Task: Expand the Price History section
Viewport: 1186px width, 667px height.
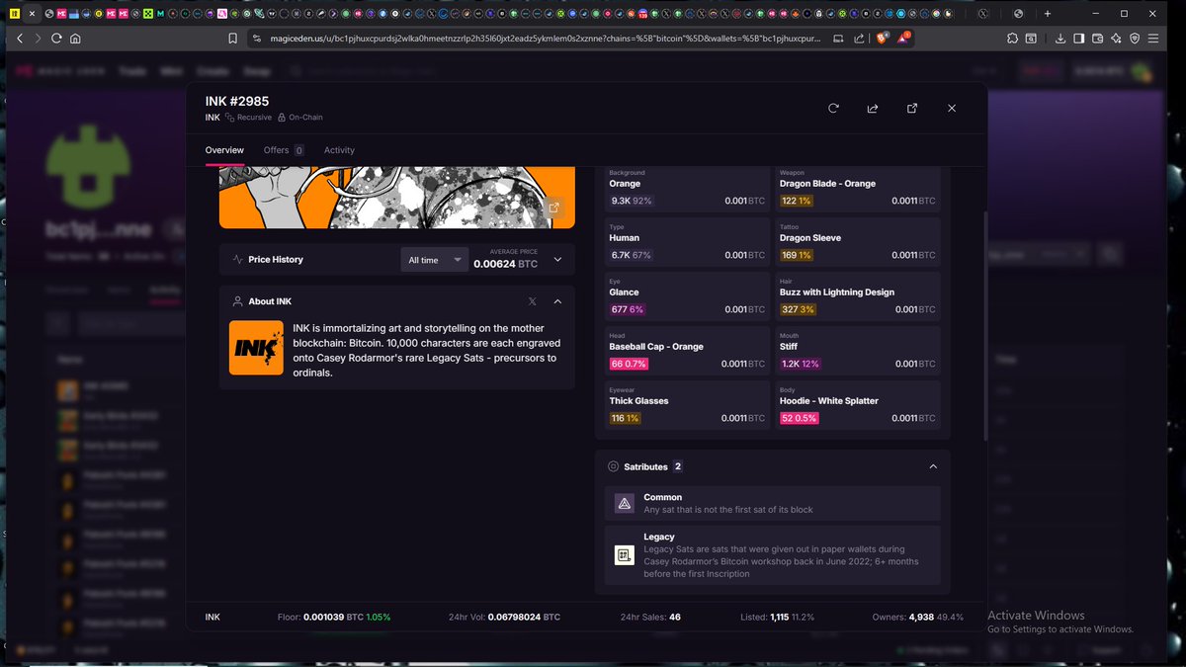Action: [557, 260]
